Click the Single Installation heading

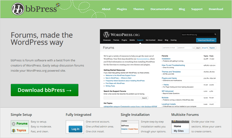135,115
